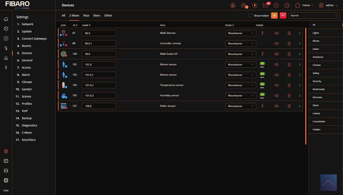Click the Roller shutter device icon
This screenshot has height=195, width=343.
pos(63,106)
